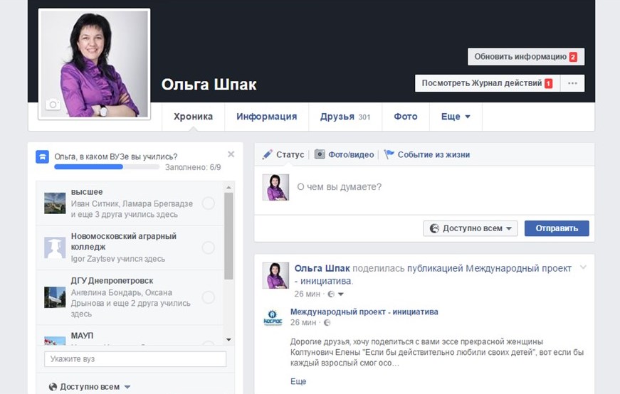This screenshot has width=620, height=394.
Task: Click the Ольга Шпак name on the cover
Action: [x=209, y=85]
